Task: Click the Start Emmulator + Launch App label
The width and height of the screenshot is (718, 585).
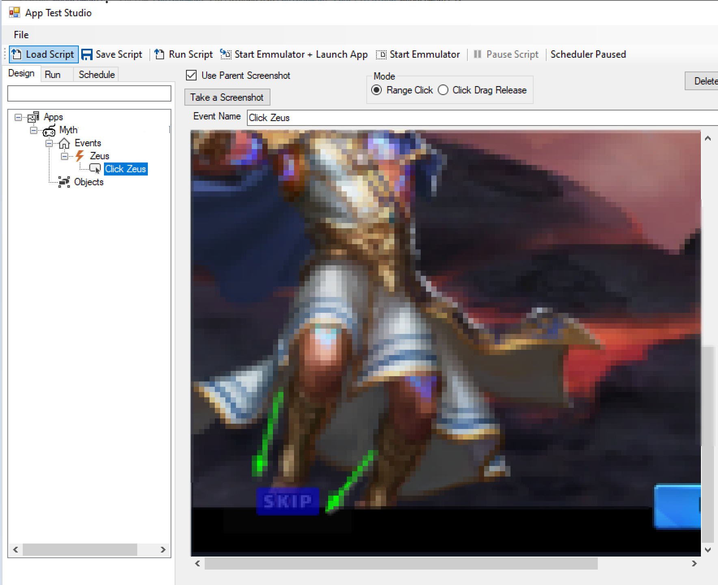Action: coord(301,54)
